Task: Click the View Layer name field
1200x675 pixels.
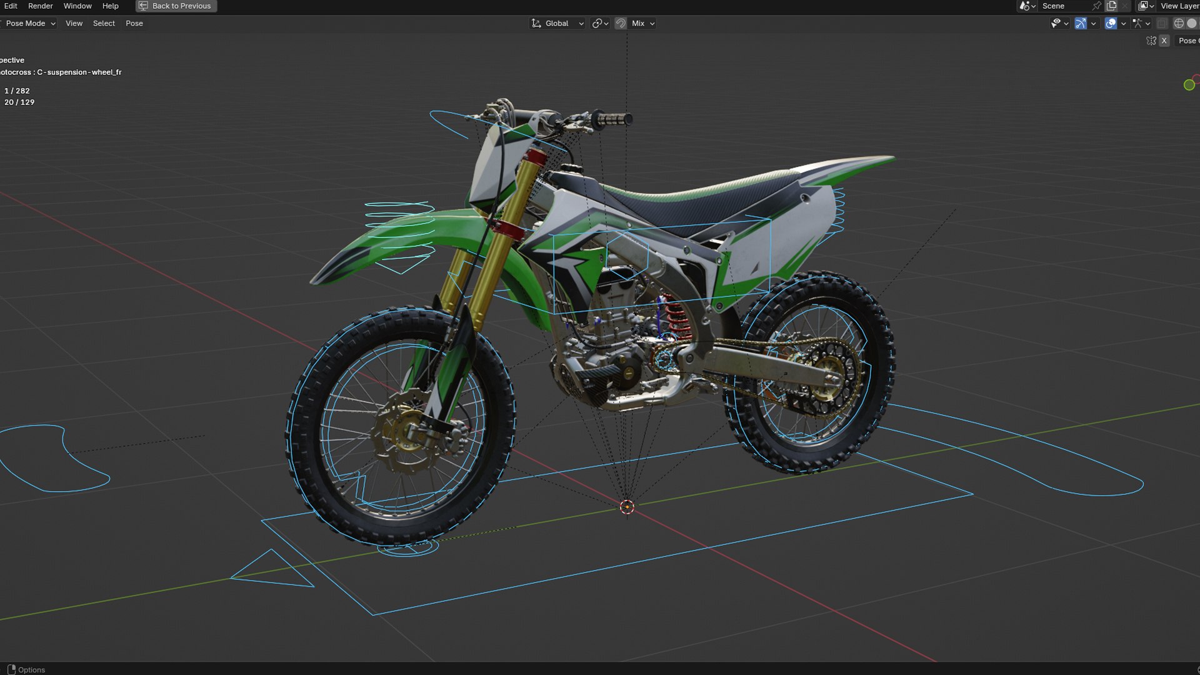Action: click(1179, 6)
